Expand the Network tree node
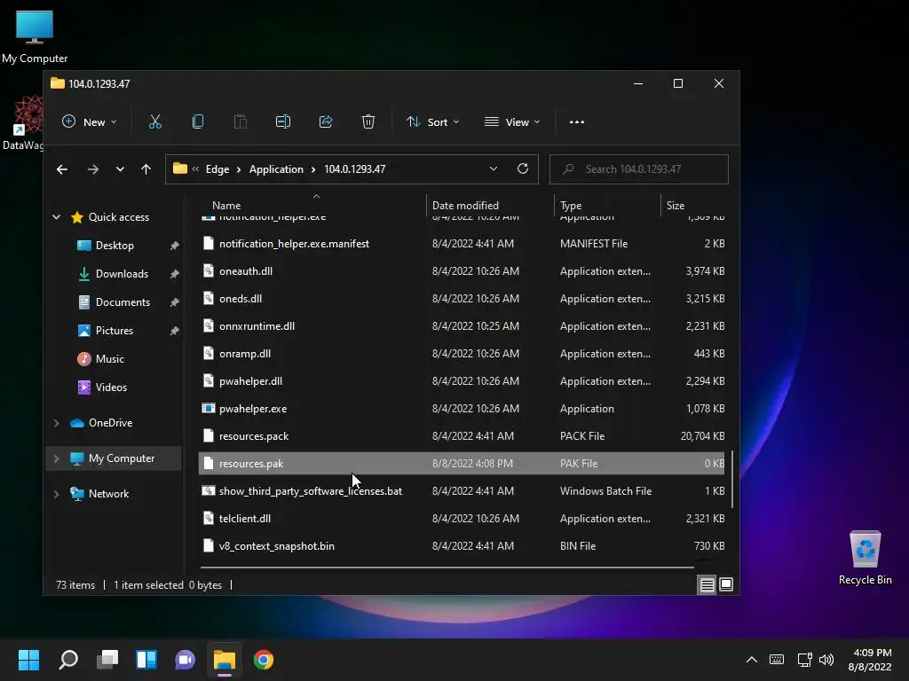This screenshot has height=681, width=909. (56, 494)
